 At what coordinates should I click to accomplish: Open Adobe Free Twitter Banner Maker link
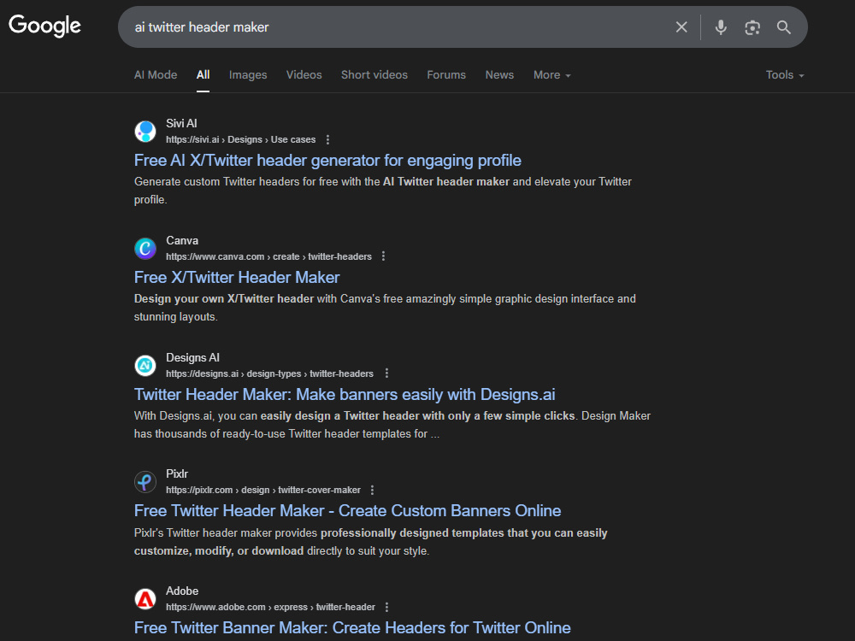pos(352,628)
